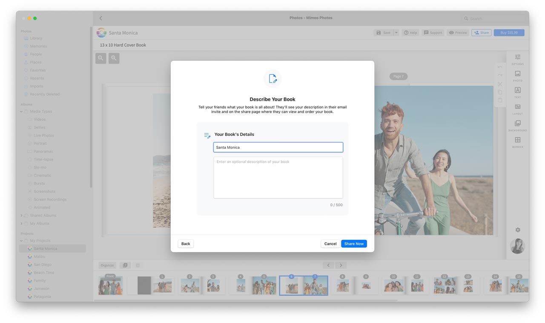Click the Back button in the dialog

[185, 244]
